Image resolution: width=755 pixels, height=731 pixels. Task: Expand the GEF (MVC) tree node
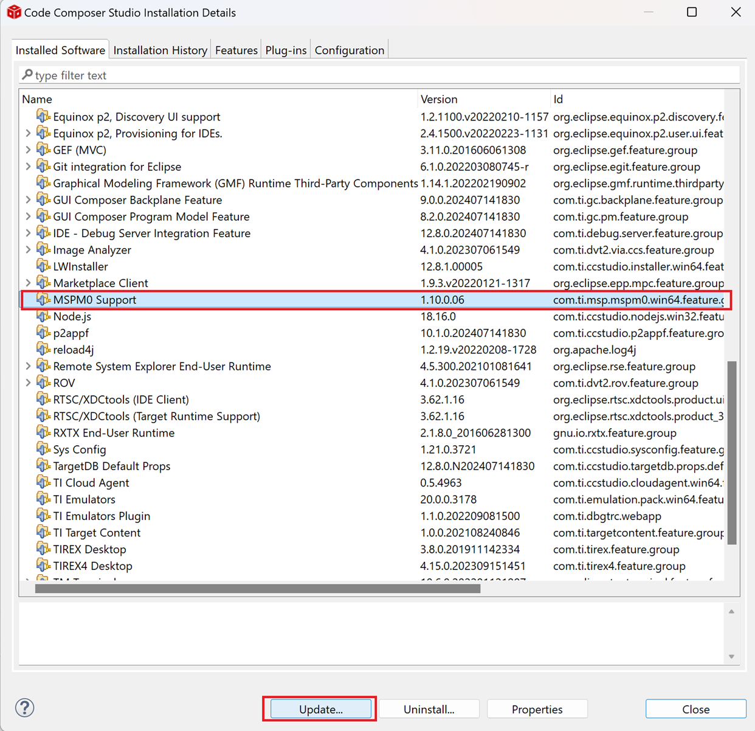[28, 150]
